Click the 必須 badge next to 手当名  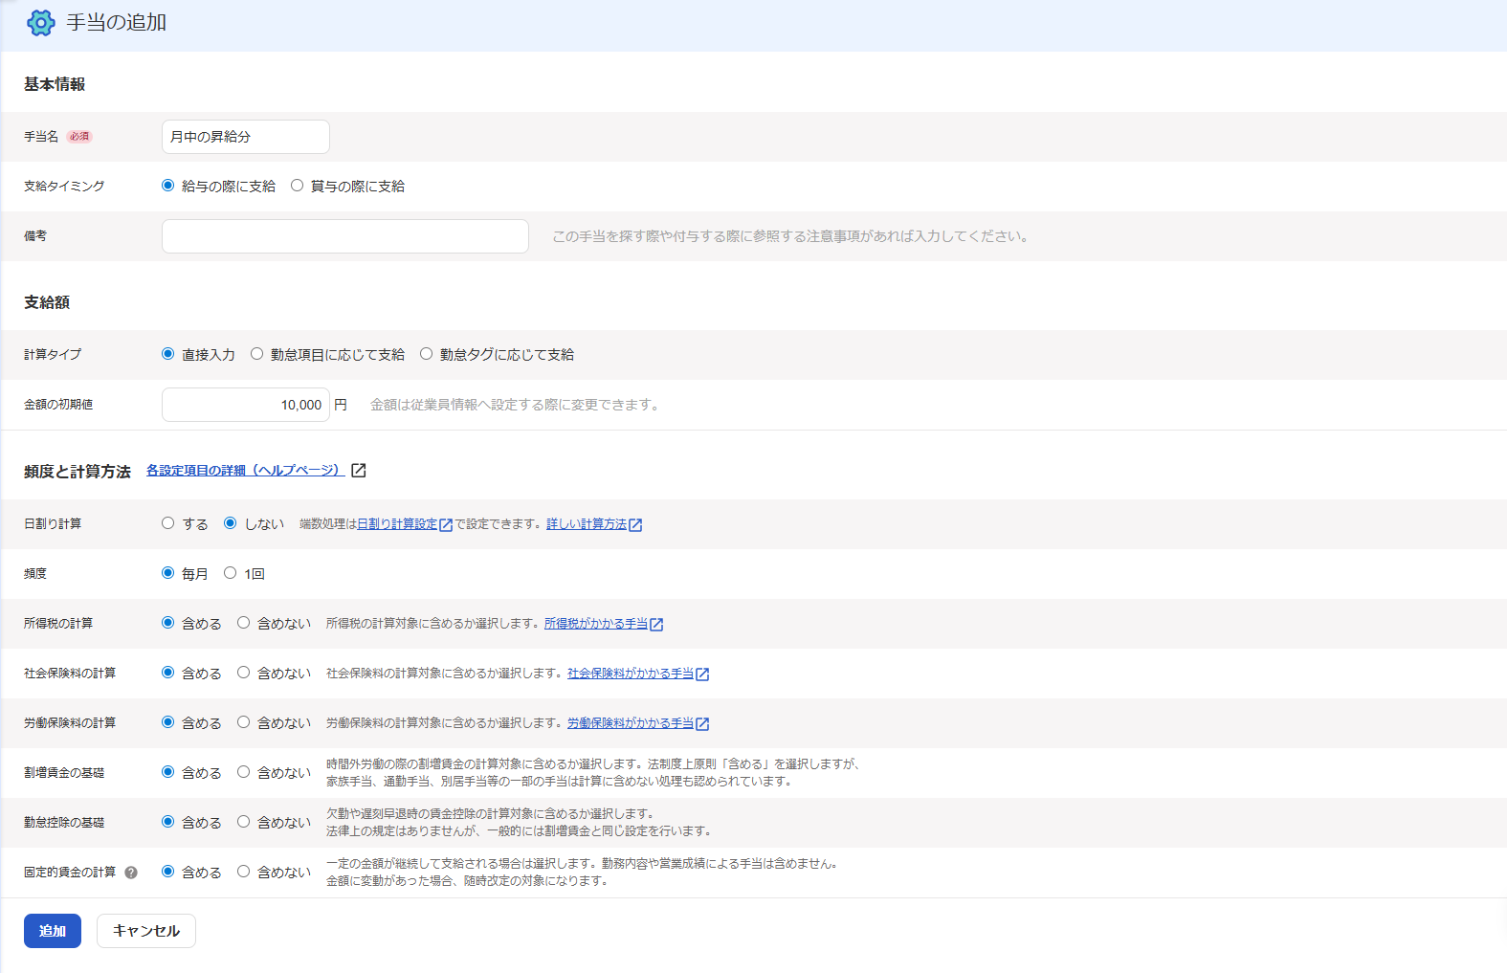(79, 137)
